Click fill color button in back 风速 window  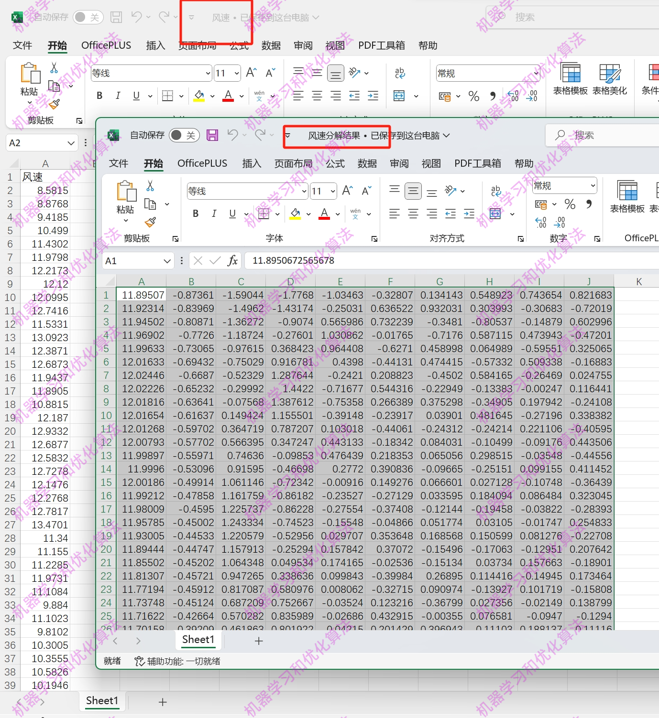pyautogui.click(x=199, y=96)
